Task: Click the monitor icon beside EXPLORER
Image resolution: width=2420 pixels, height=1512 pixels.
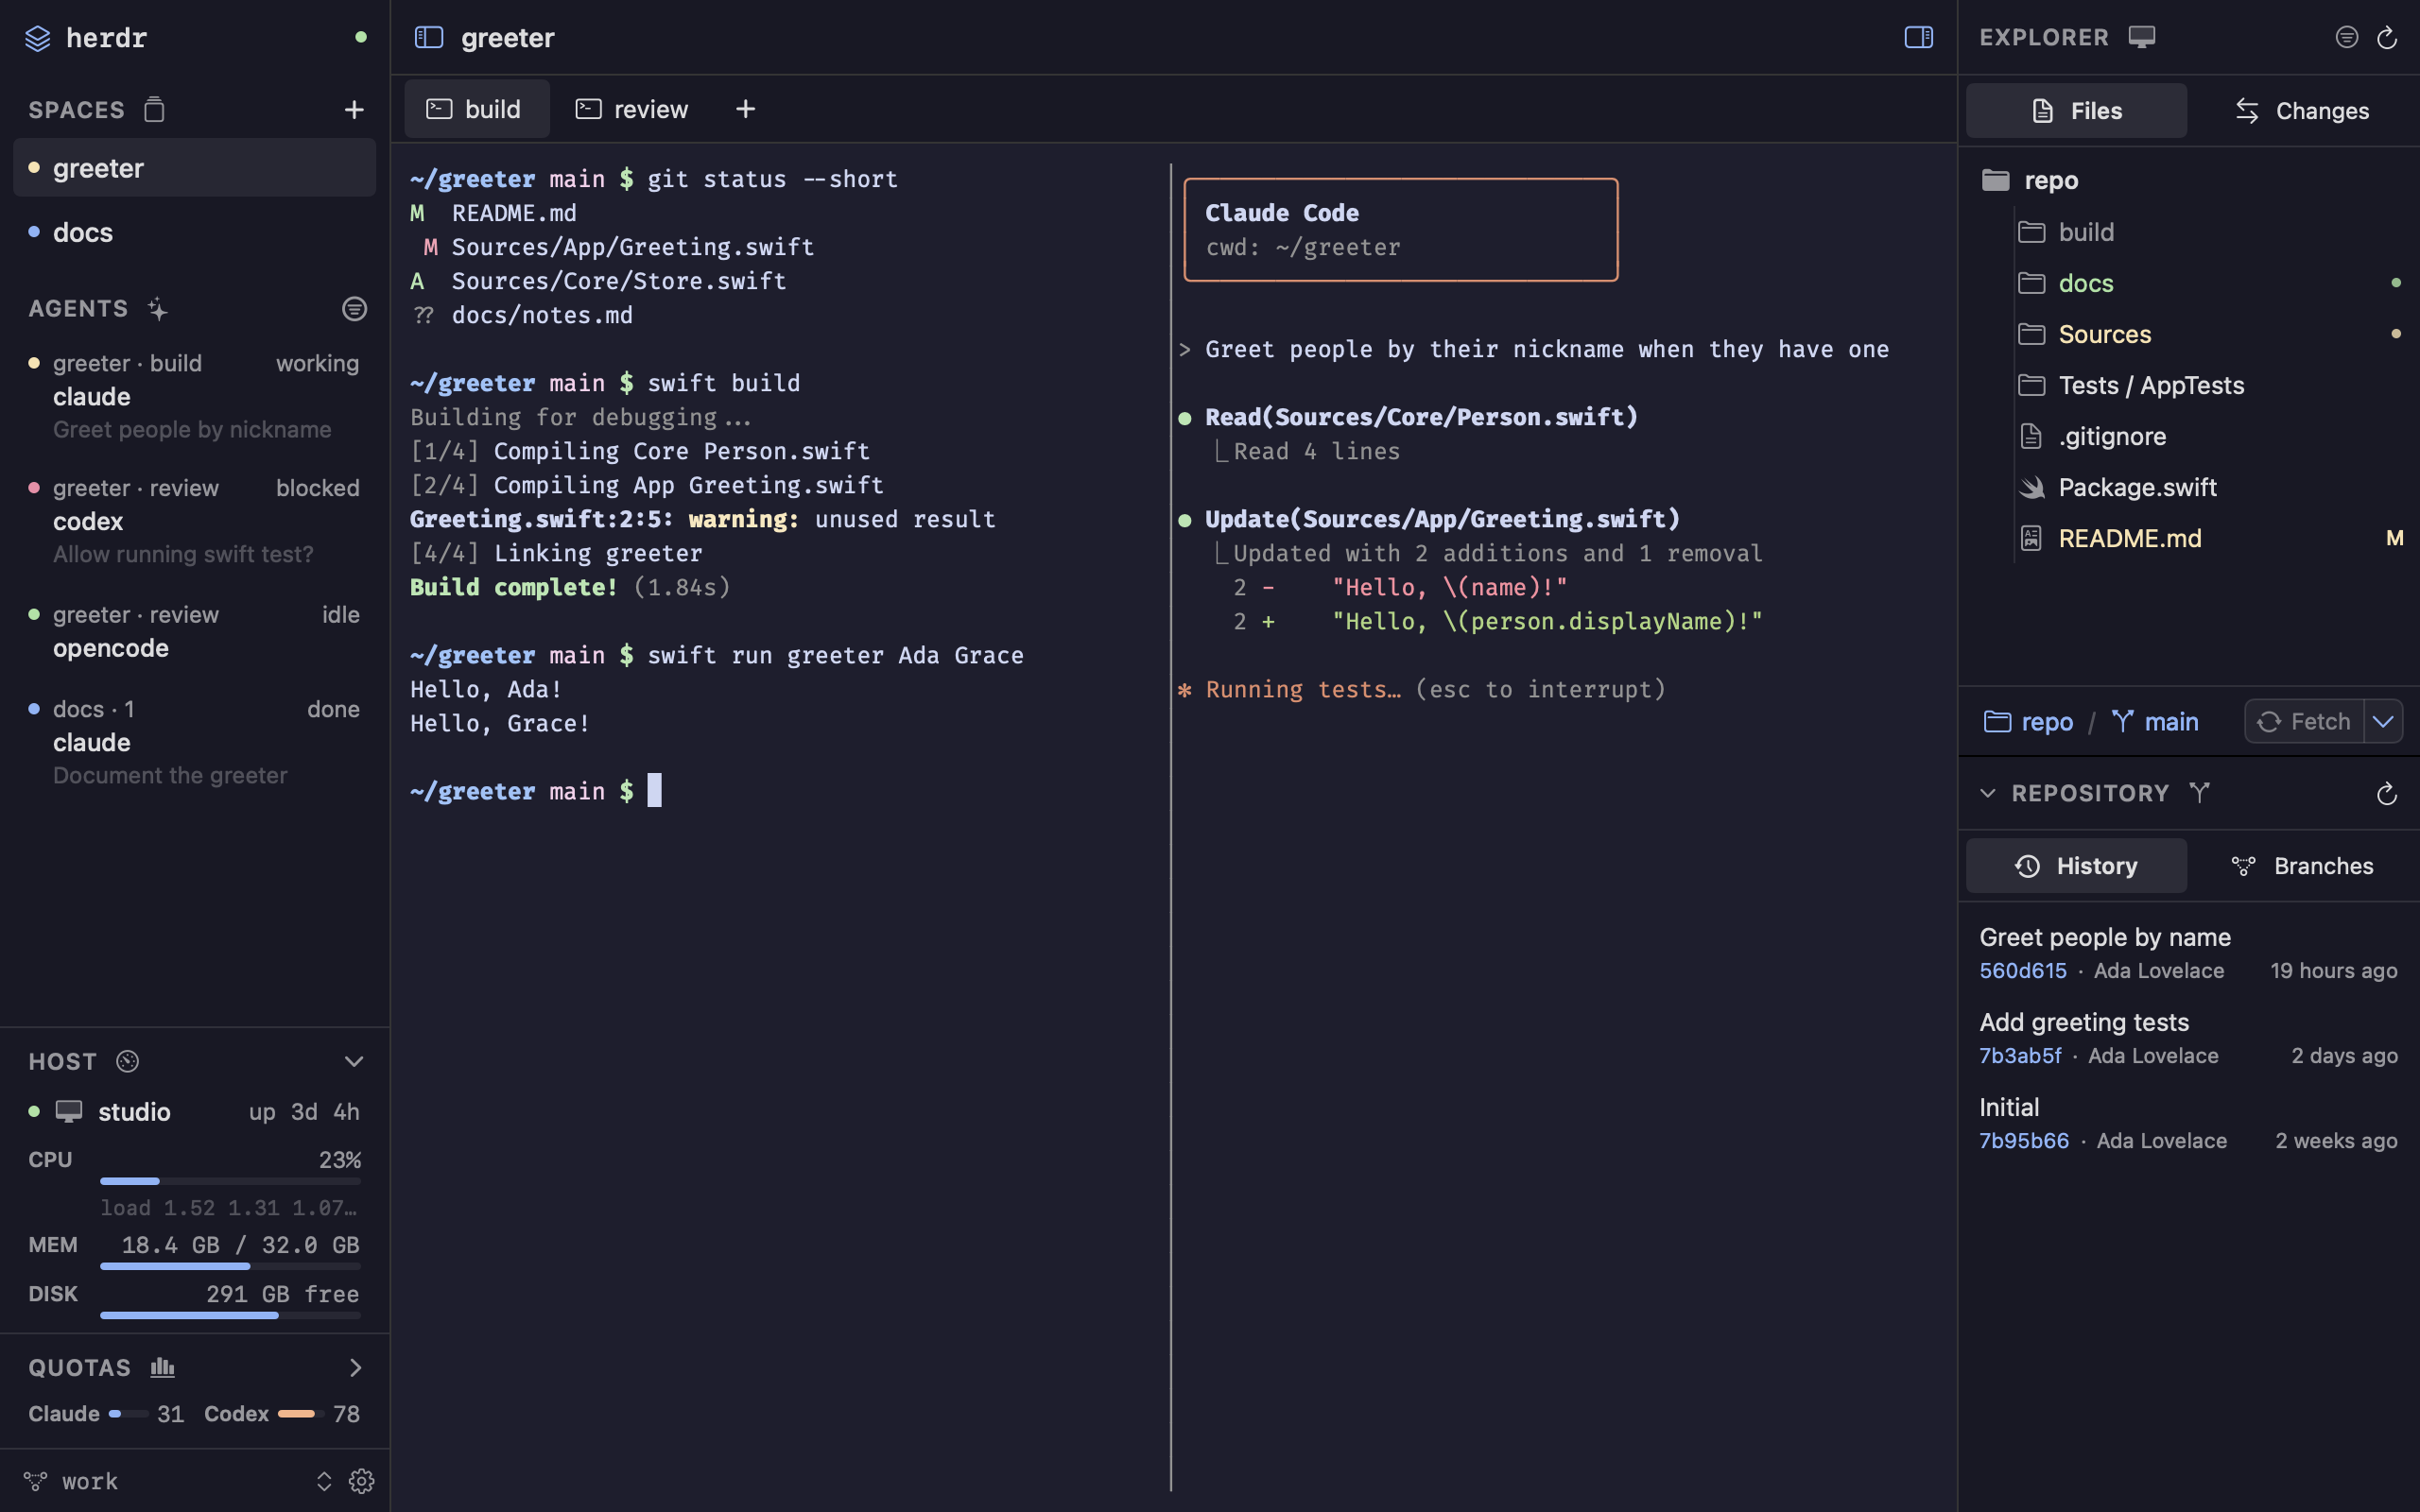Action: click(x=2141, y=37)
